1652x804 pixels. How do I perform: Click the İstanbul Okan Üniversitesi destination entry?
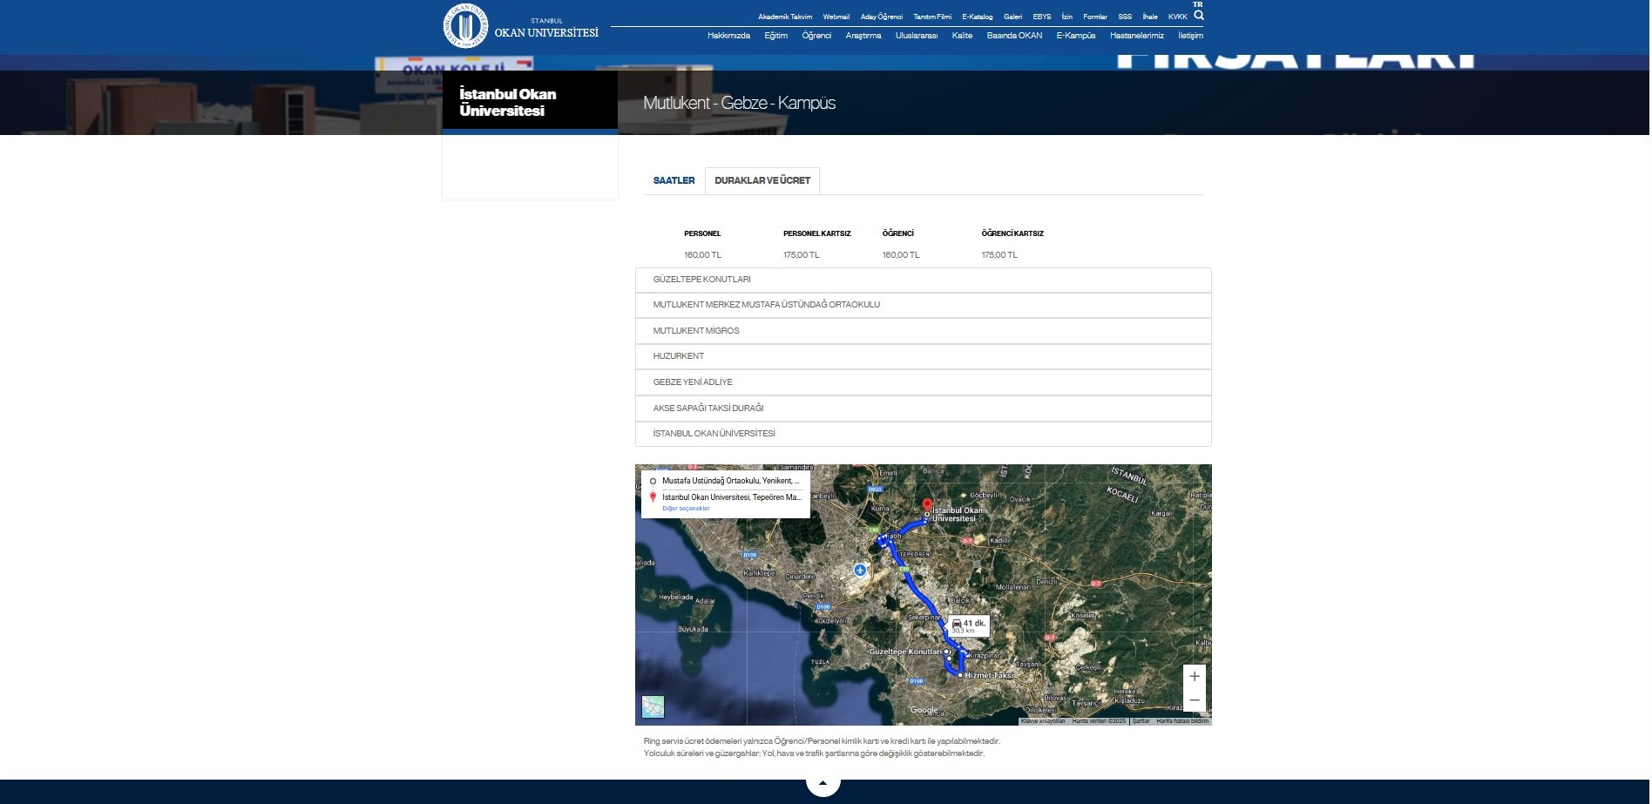click(731, 497)
